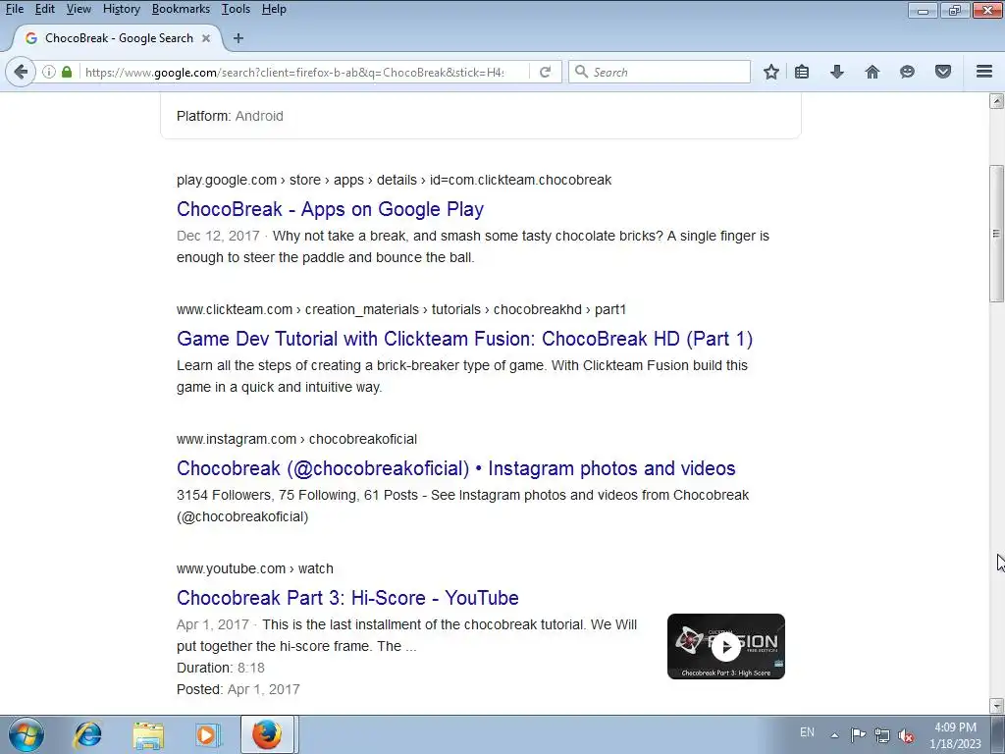Open the Firefox hamburger menu
The image size is (1005, 754).
coord(984,72)
